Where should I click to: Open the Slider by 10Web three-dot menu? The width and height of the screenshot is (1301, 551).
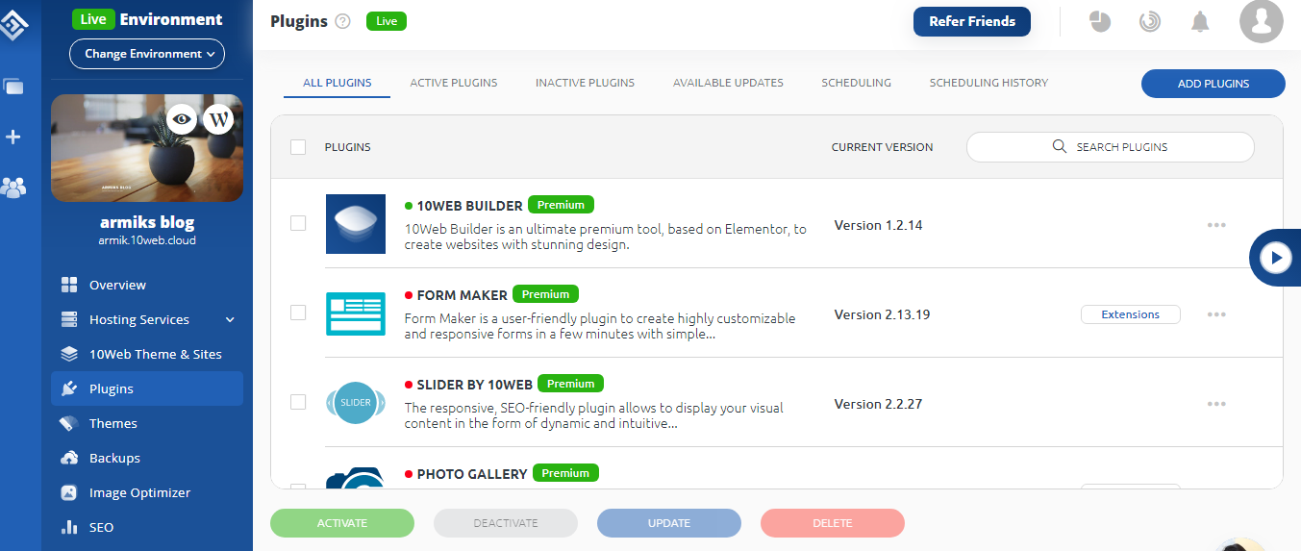[x=1216, y=404]
